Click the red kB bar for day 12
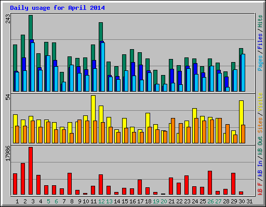This screenshot has height=207, width=266. click(101, 184)
